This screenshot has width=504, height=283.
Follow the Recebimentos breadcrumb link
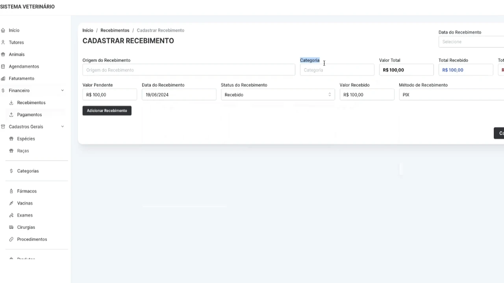click(x=115, y=30)
